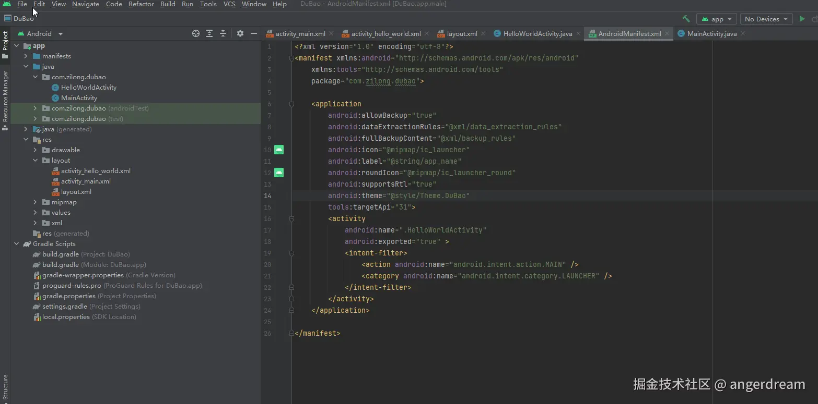Open the No Devices dropdown
This screenshot has width=818, height=404.
(766, 19)
